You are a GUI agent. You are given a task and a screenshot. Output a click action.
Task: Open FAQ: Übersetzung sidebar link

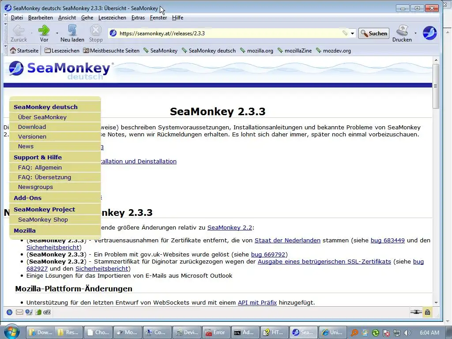pos(45,177)
